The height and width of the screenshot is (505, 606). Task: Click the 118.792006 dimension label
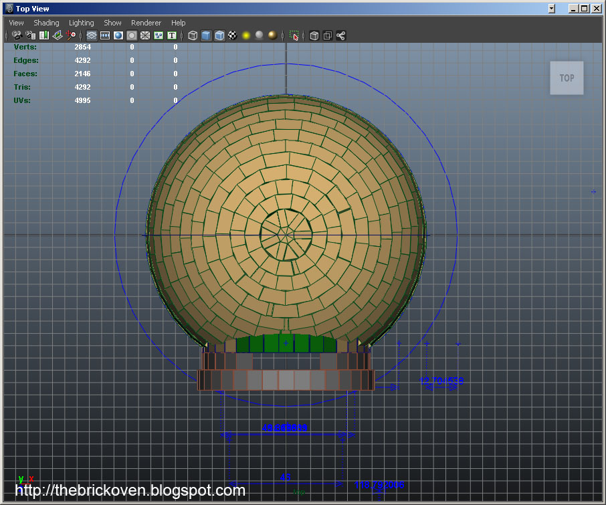(379, 484)
